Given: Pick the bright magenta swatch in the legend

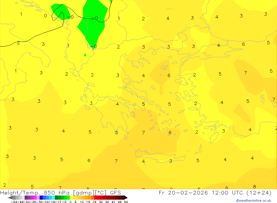Looking at the screenshot, I should (x=35, y=197).
